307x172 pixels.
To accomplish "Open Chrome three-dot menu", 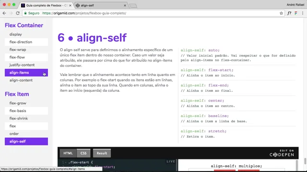I will (303, 13).
